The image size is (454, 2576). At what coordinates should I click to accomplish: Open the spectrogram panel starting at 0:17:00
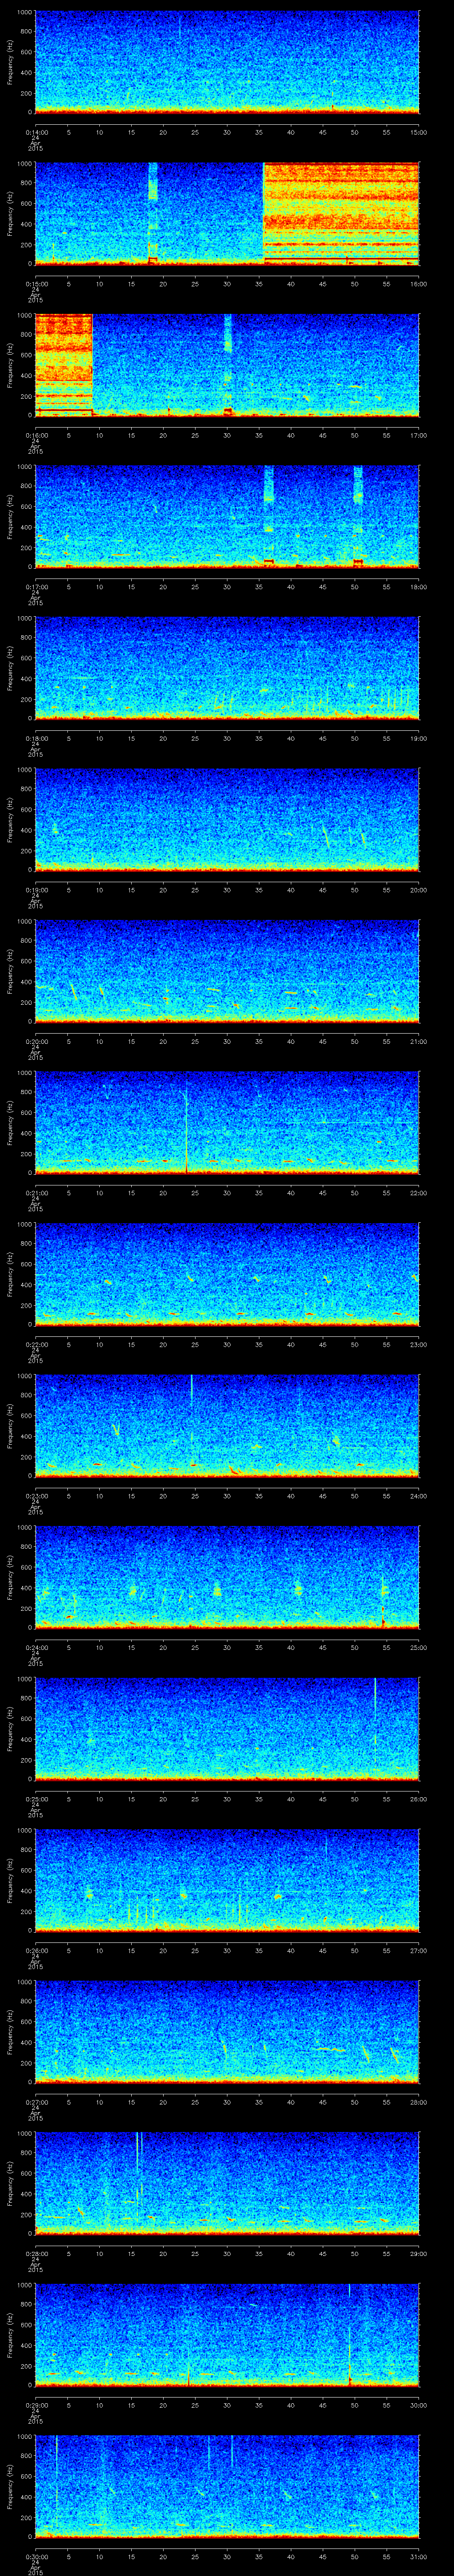pos(227,516)
